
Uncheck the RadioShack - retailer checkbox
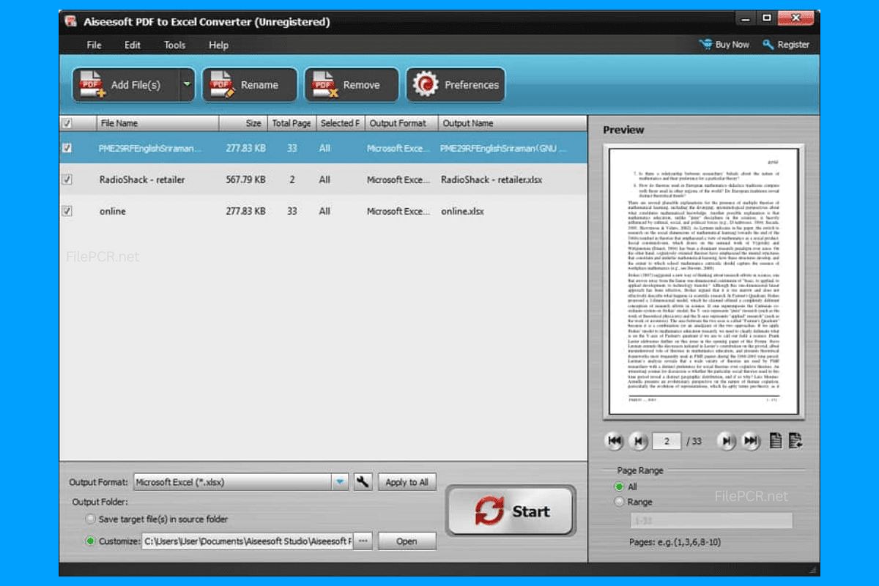pos(67,179)
